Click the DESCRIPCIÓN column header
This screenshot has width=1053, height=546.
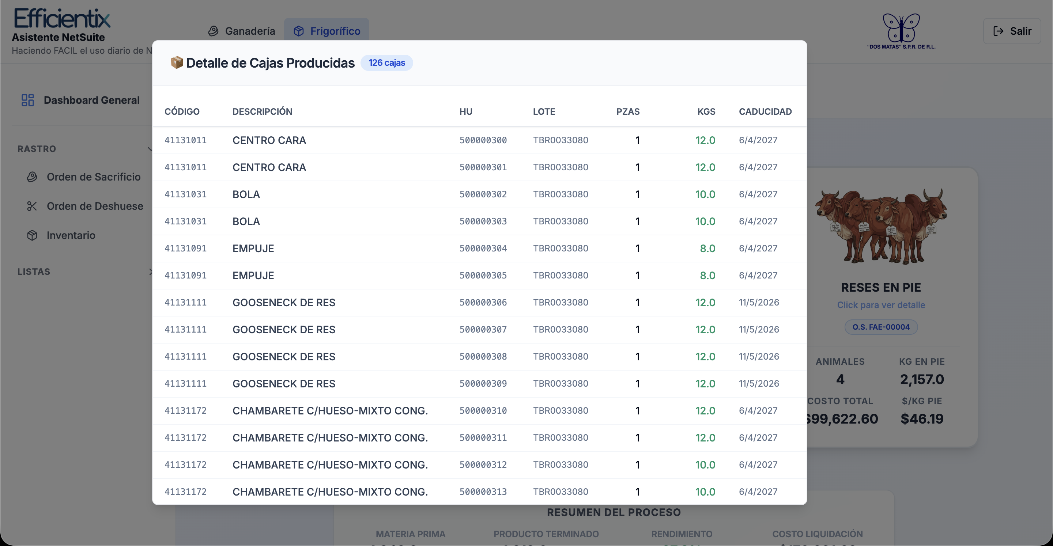(x=263, y=111)
